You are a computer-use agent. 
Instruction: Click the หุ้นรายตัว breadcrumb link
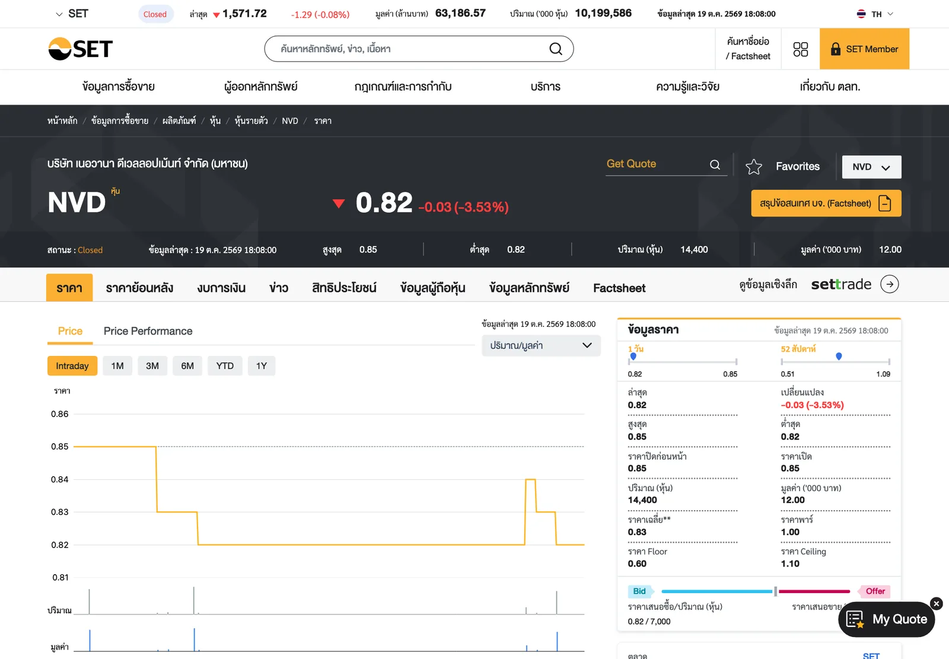click(x=251, y=121)
